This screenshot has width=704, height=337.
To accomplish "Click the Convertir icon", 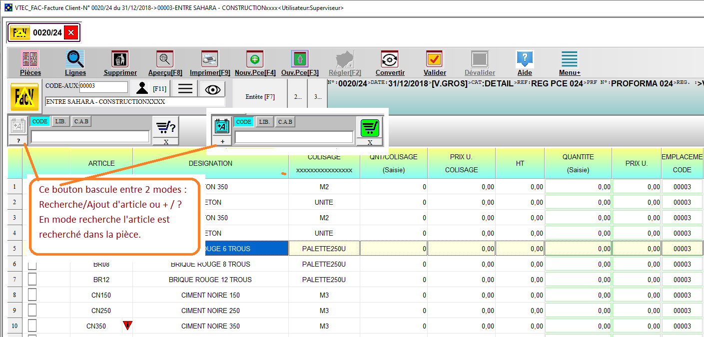I will tap(390, 59).
